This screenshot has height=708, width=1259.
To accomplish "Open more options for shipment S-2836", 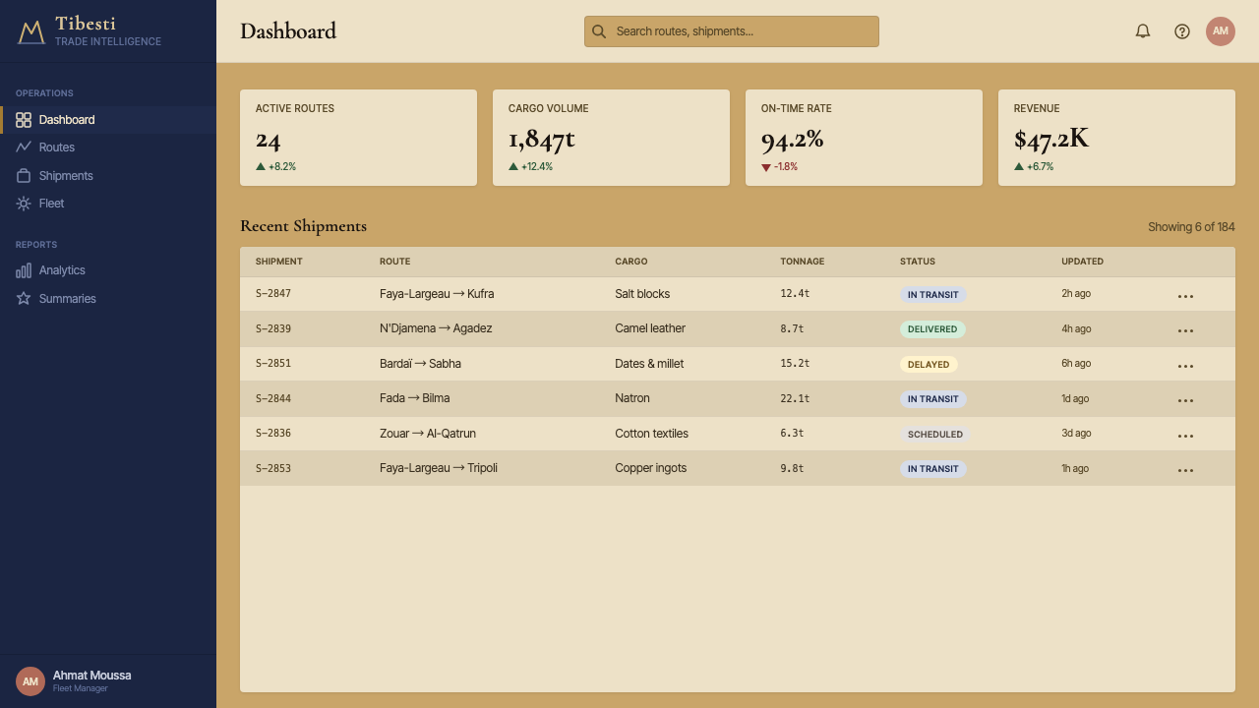I will pos(1185,436).
